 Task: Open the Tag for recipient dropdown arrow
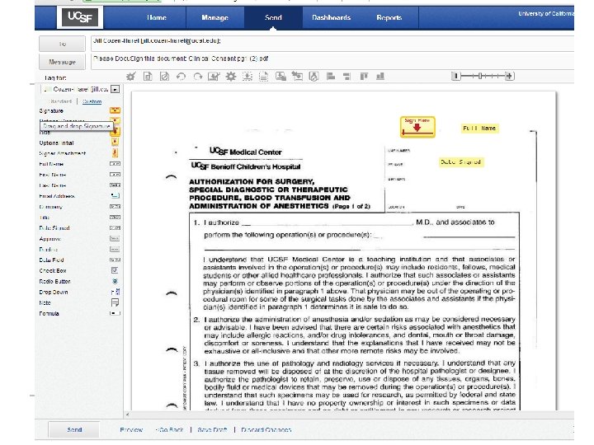tap(115, 89)
